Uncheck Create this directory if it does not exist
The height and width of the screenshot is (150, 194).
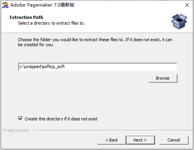(x=20, y=118)
